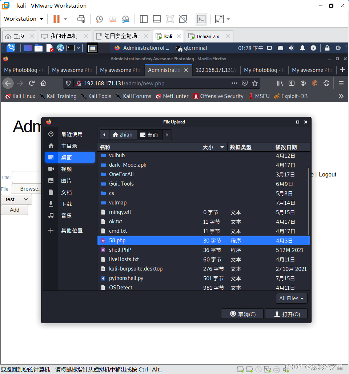Open the Offensive Security bookmark
The width and height of the screenshot is (349, 374).
(218, 96)
